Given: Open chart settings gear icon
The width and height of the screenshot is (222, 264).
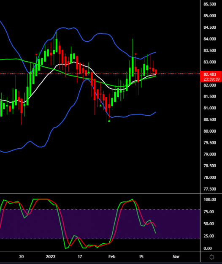Looking at the screenshot, I should 211,257.
